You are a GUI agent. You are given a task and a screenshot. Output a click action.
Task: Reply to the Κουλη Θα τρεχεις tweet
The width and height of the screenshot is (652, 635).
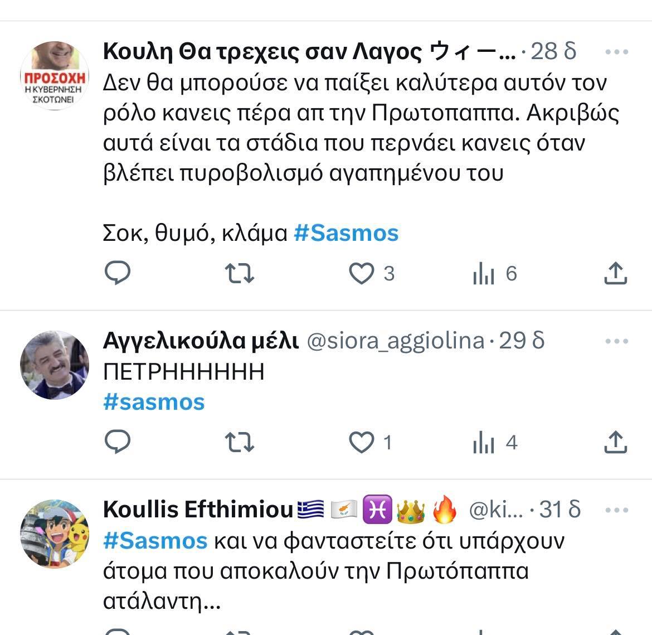point(118,273)
